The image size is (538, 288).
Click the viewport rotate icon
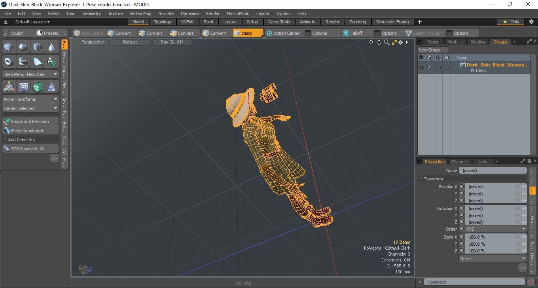click(x=379, y=42)
